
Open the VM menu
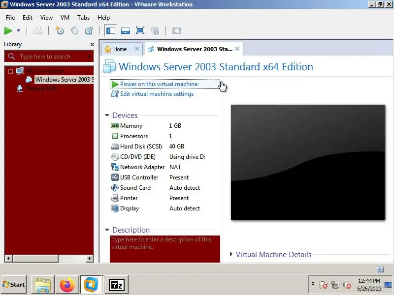point(65,18)
